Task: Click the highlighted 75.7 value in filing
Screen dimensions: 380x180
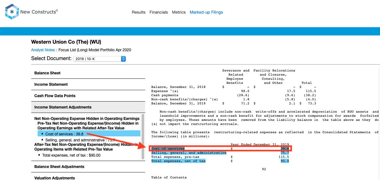Action: [x=285, y=153]
